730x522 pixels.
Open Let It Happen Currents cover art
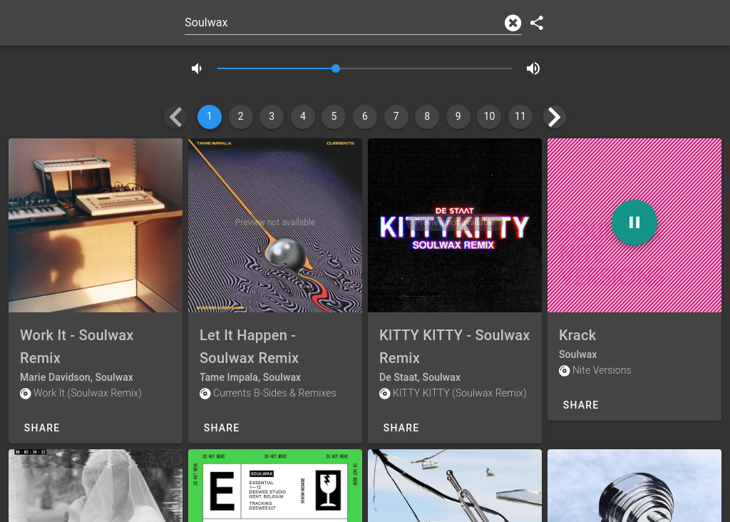click(x=275, y=225)
